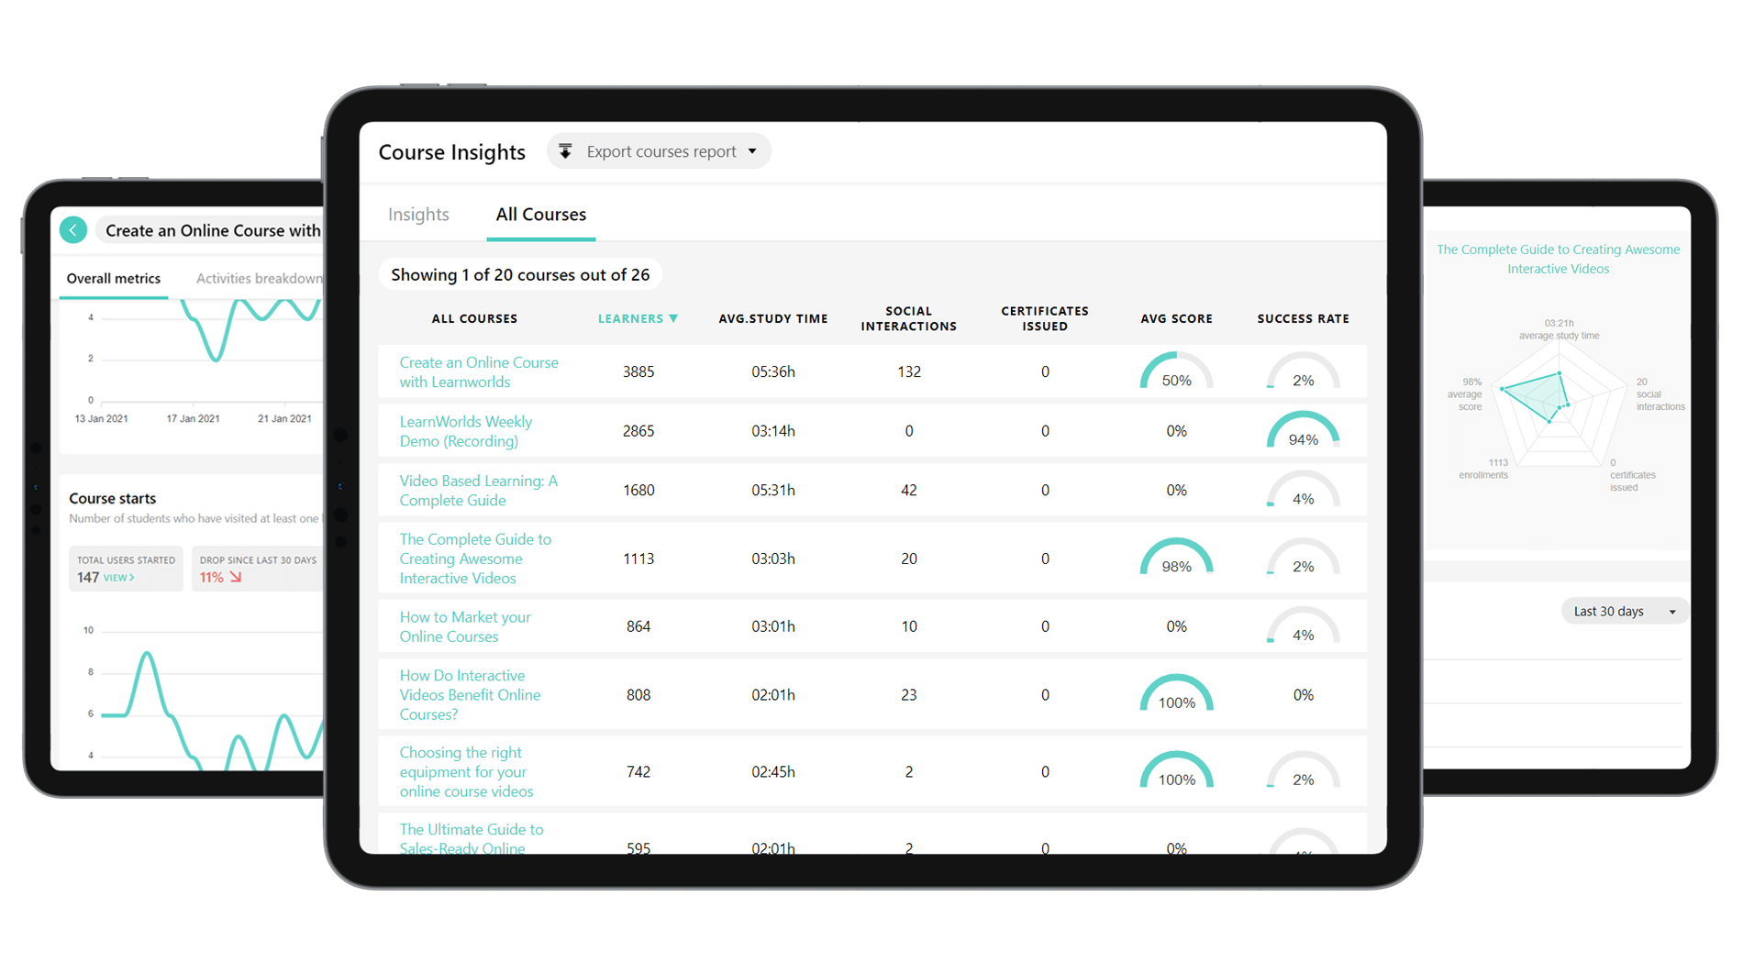Click the 4% success rate gauge for Video Based Learning

(x=1303, y=491)
